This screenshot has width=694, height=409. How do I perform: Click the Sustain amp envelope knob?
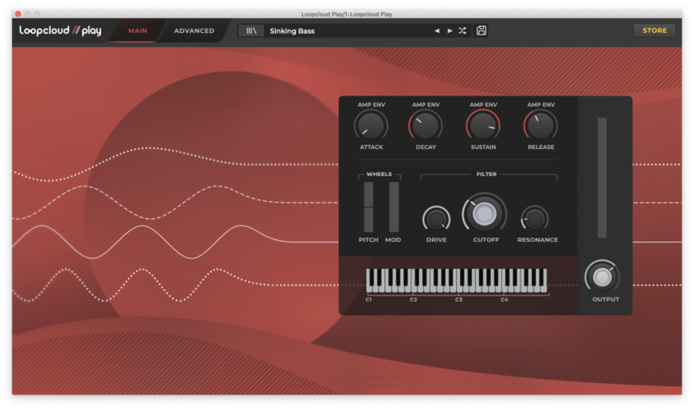click(483, 127)
